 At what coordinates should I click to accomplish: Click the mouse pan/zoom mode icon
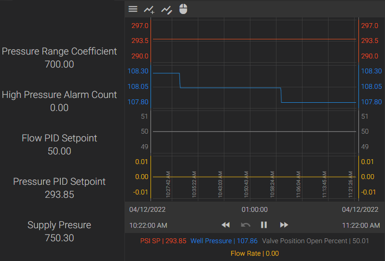coord(183,9)
